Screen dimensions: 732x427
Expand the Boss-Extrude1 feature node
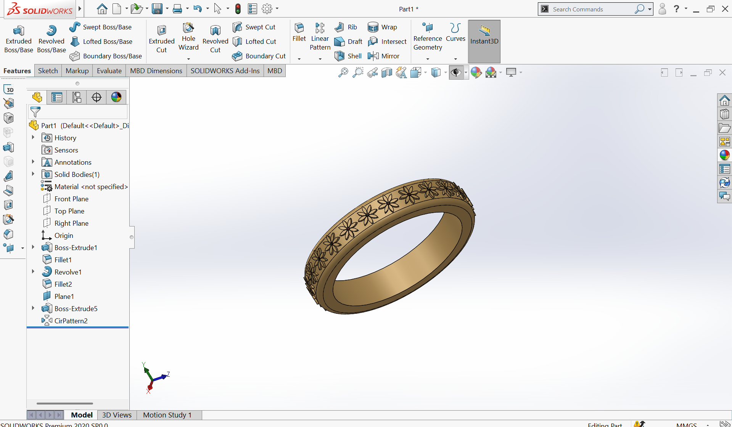pyautogui.click(x=33, y=247)
